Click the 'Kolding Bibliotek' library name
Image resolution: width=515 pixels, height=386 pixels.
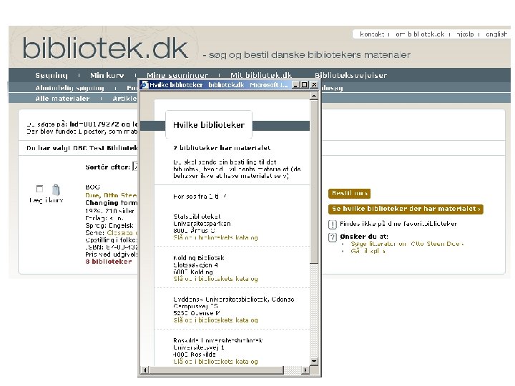(x=199, y=258)
